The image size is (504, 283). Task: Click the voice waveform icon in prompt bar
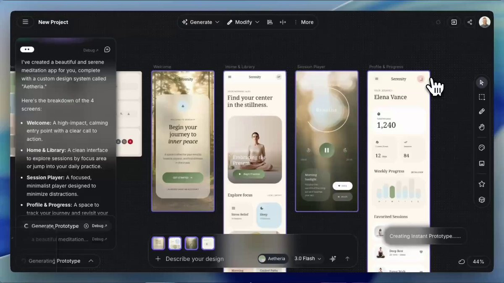click(x=333, y=259)
